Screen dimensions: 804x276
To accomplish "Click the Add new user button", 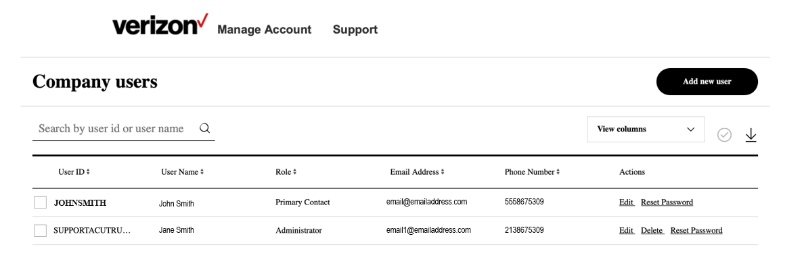I will pyautogui.click(x=707, y=82).
